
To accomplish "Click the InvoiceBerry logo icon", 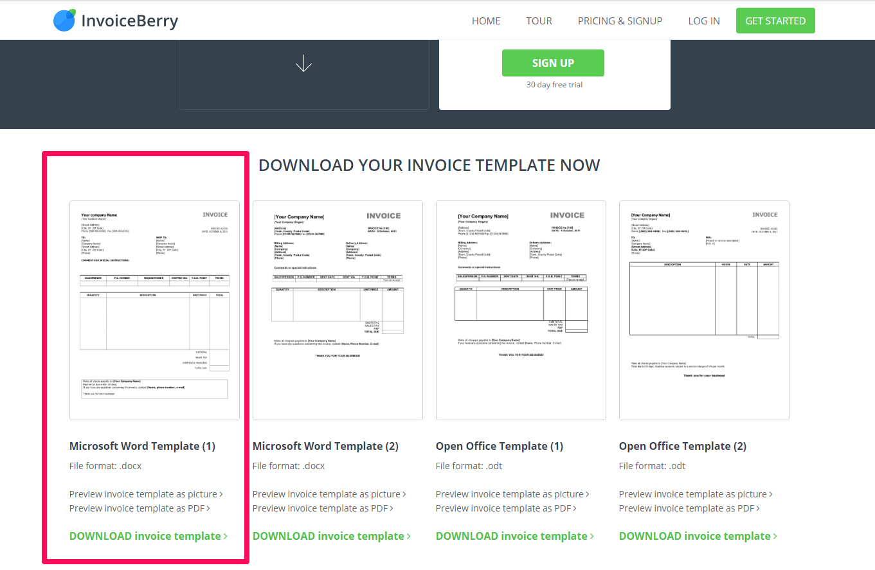I will point(64,21).
